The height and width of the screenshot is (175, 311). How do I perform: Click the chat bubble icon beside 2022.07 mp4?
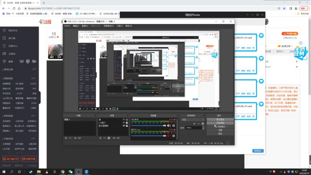[x=261, y=35]
